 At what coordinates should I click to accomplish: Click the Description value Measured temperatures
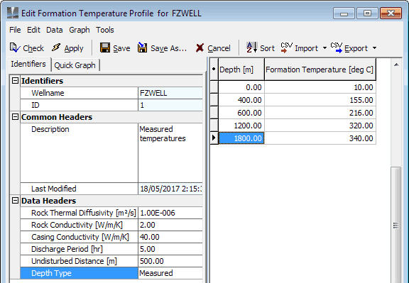coord(170,152)
